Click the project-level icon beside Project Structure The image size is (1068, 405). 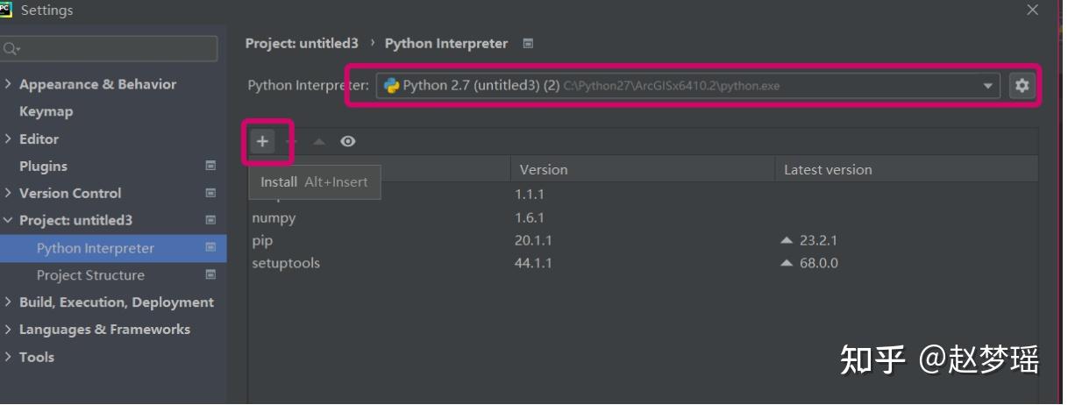pyautogui.click(x=210, y=275)
